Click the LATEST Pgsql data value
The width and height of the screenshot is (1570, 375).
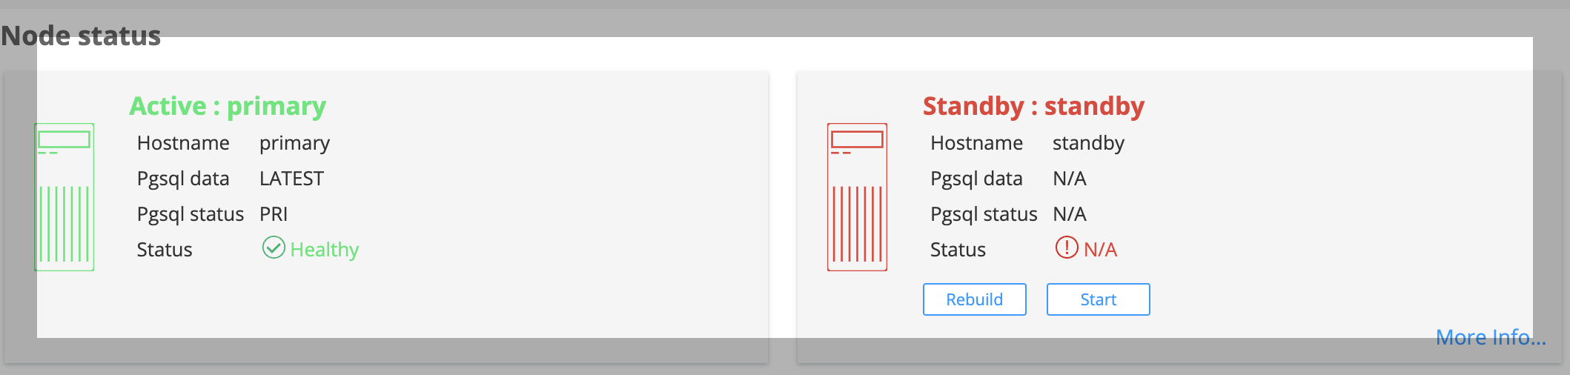click(x=291, y=179)
